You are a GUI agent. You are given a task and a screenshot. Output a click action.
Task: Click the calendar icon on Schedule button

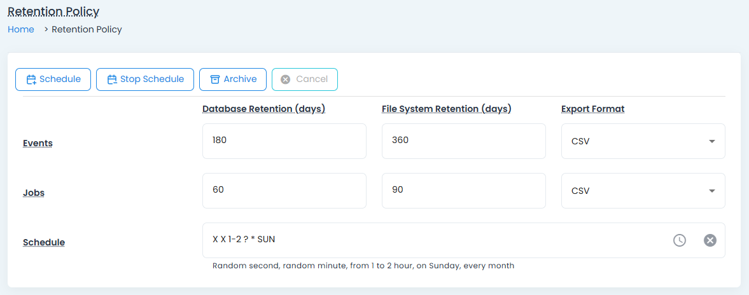[31, 79]
